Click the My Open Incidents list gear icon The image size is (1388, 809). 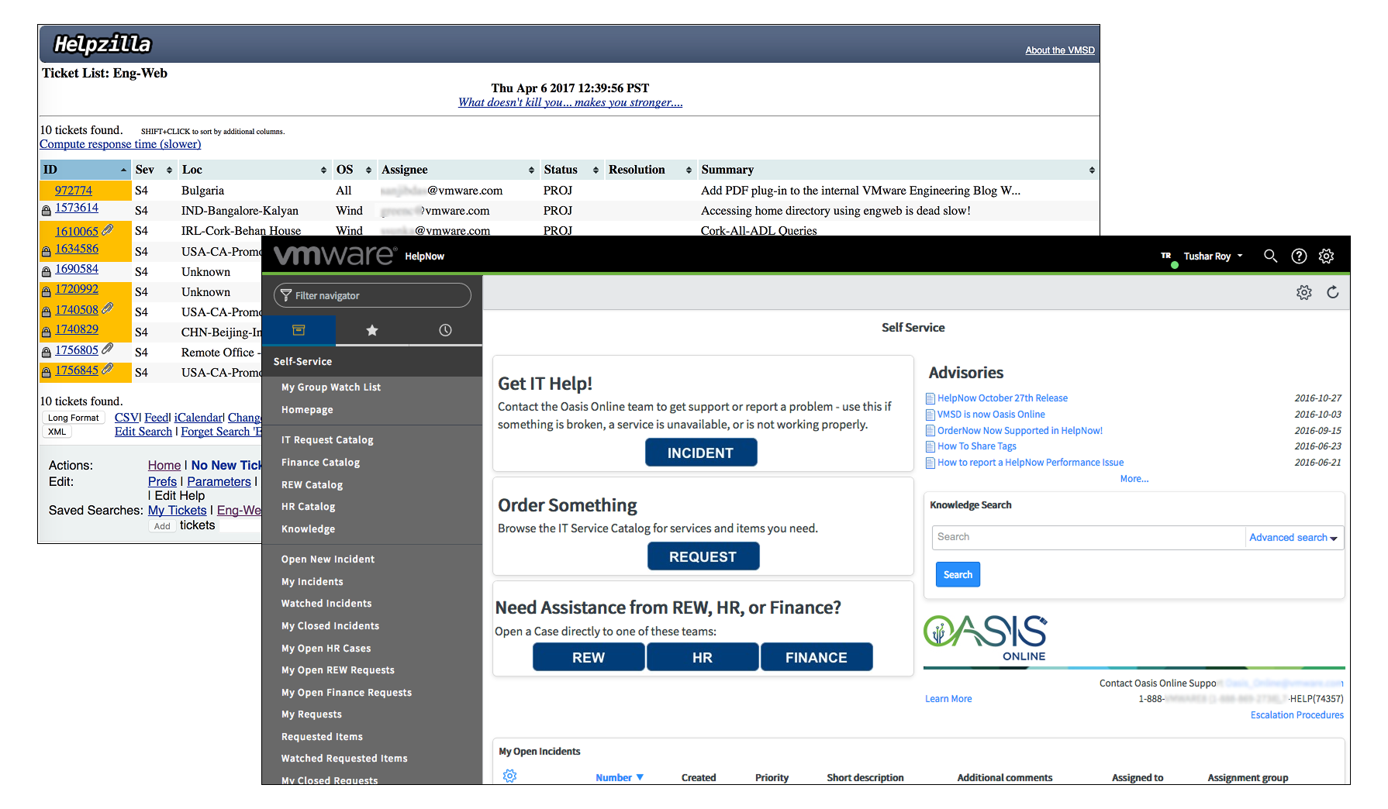[509, 776]
